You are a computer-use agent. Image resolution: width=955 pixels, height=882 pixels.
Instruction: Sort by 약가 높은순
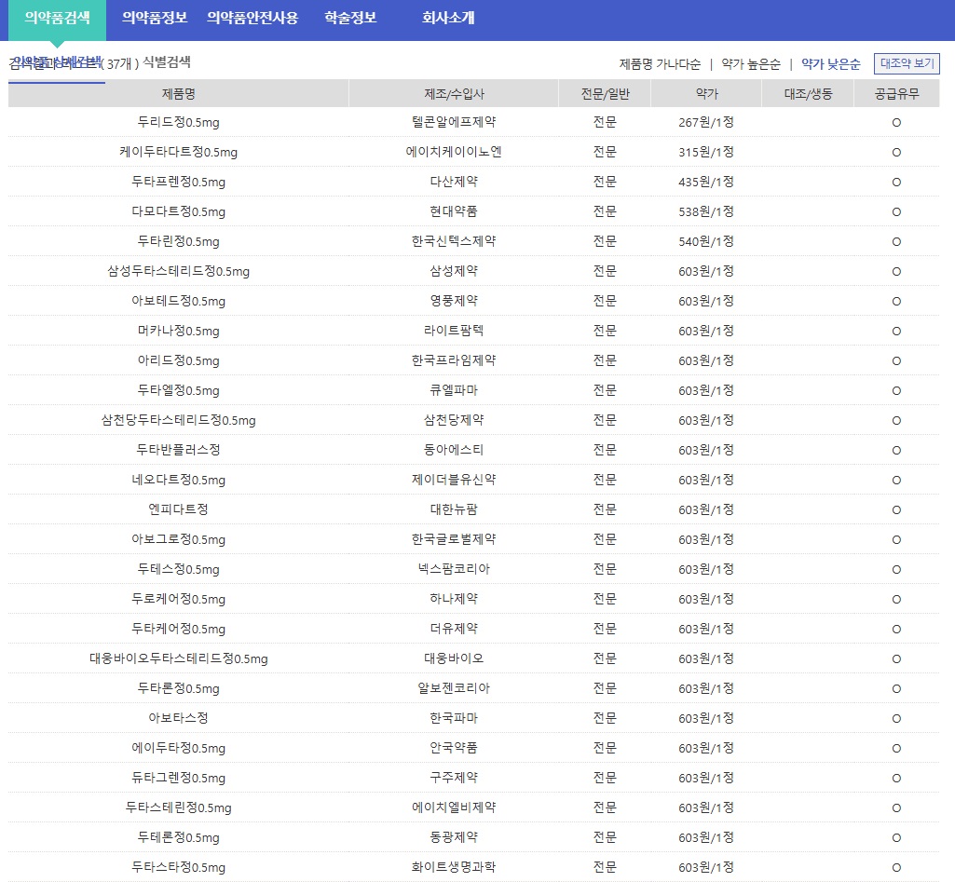coord(750,64)
